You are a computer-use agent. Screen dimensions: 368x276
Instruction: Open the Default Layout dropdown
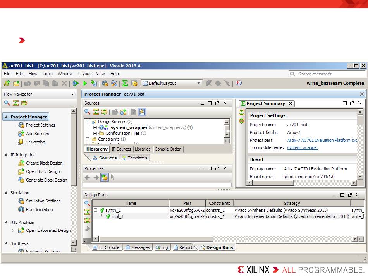point(172,83)
